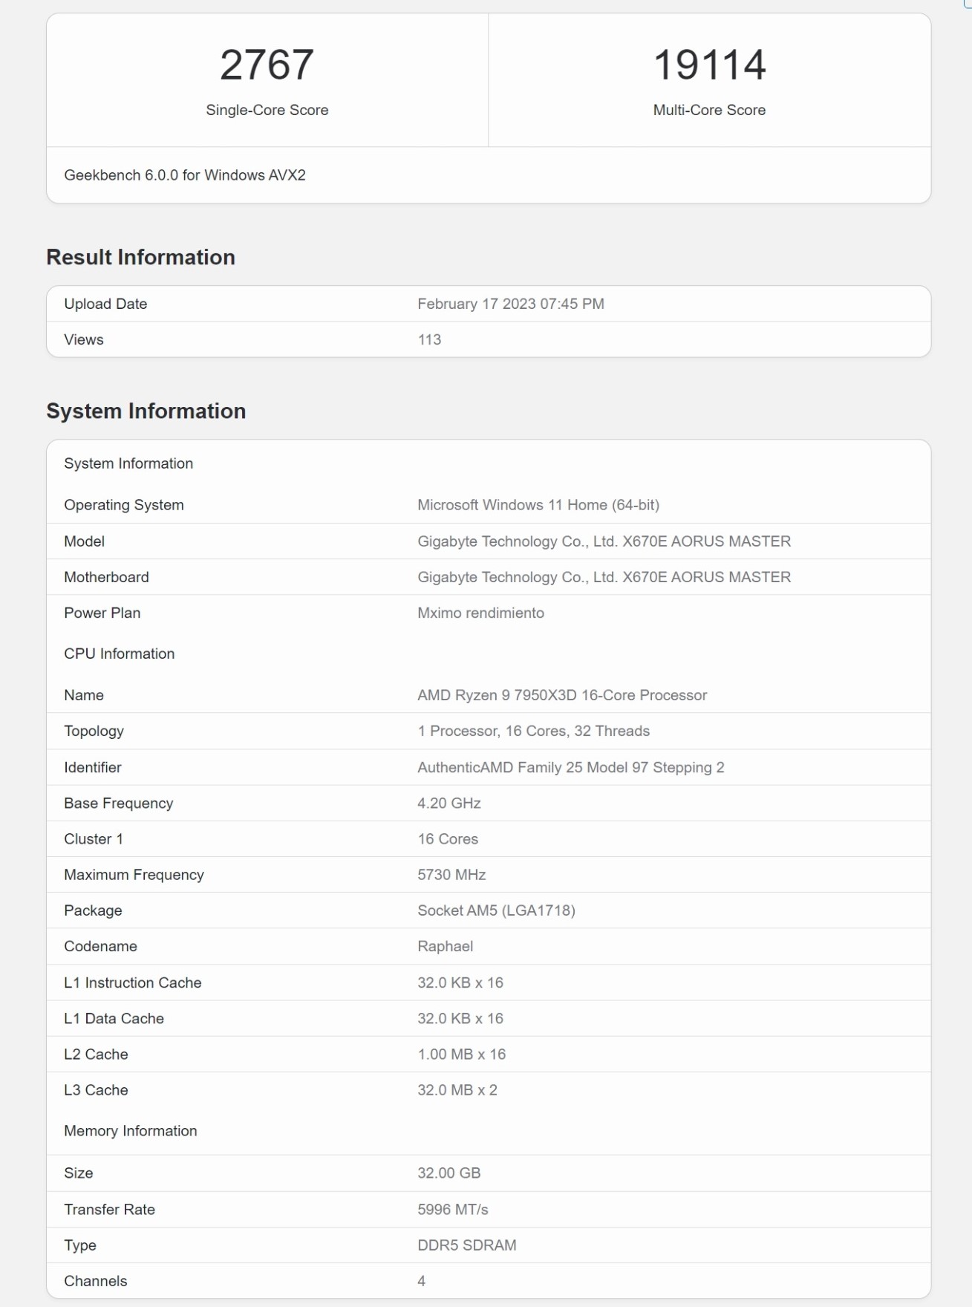The height and width of the screenshot is (1307, 972).
Task: Select the L2 Cache value 1.00 MB x 16
Action: (461, 1055)
